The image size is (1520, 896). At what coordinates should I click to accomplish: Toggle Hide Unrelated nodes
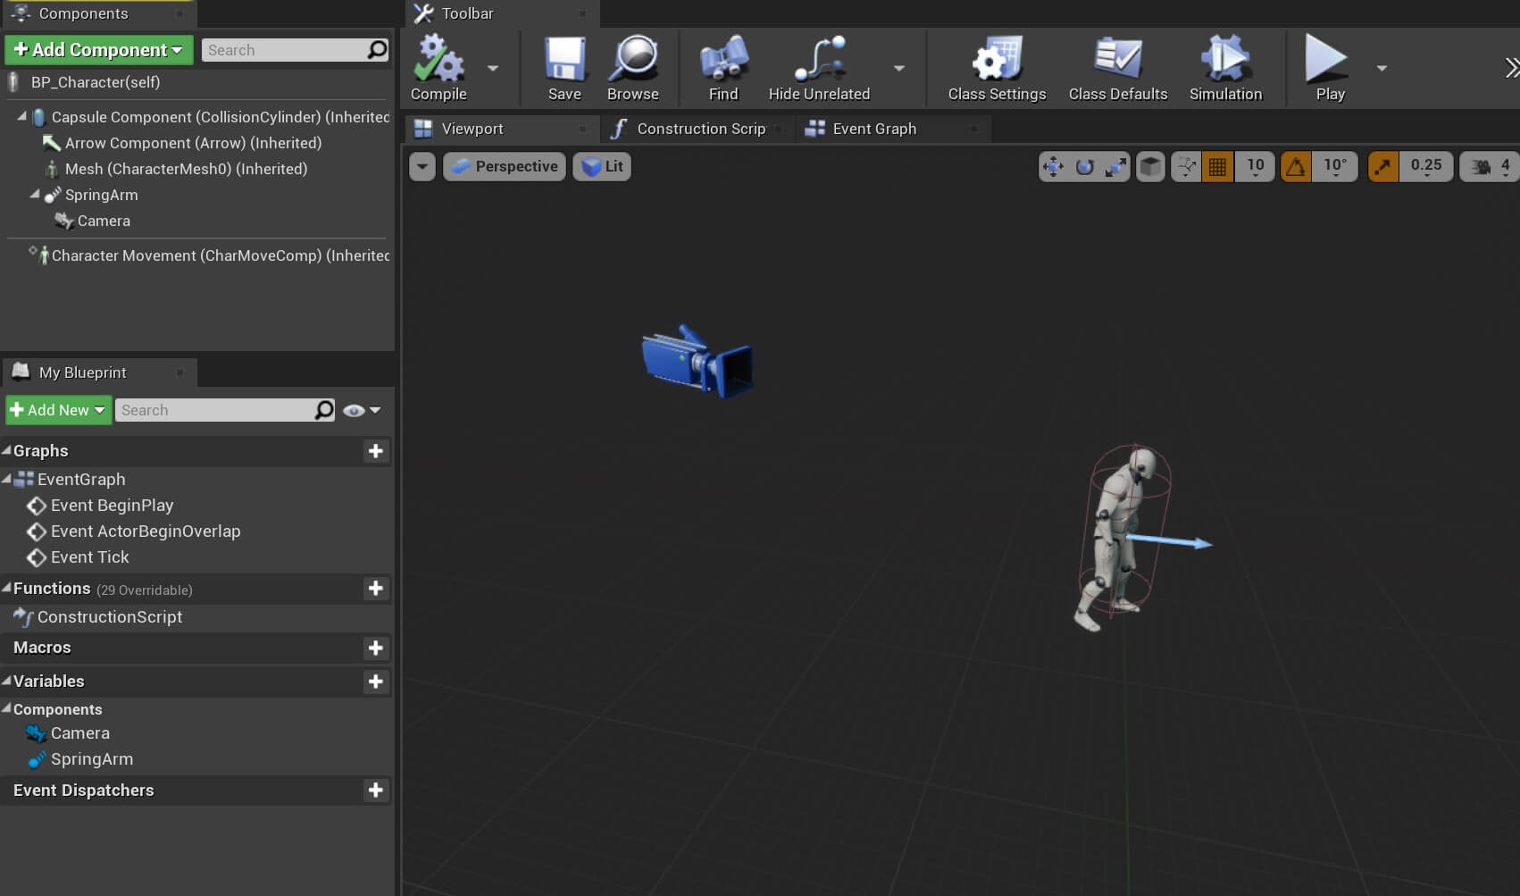click(x=819, y=69)
